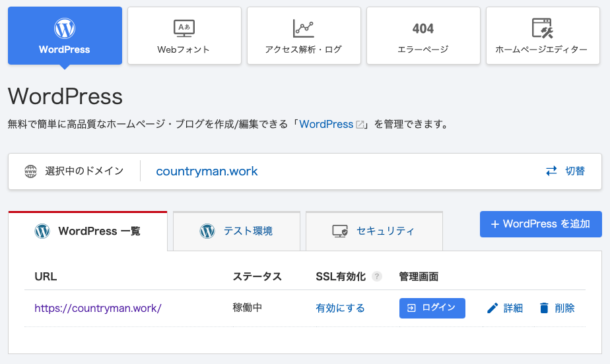Screen dimensions: 610x364
Task: Click the countryman.work selected domain link
Action: (207, 171)
